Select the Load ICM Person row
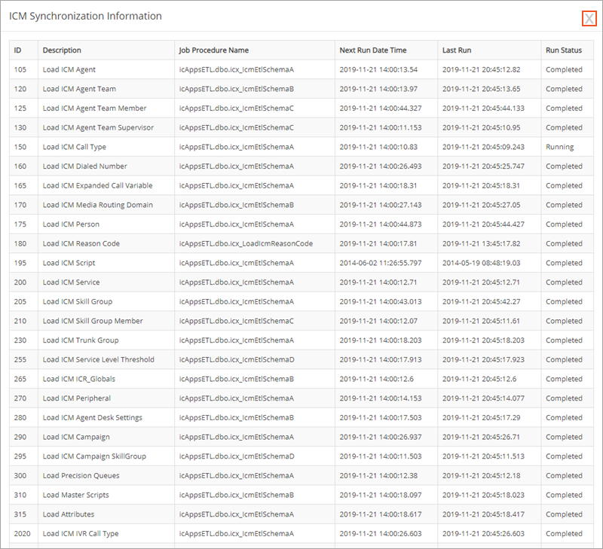The width and height of the screenshot is (603, 549). 301,224
